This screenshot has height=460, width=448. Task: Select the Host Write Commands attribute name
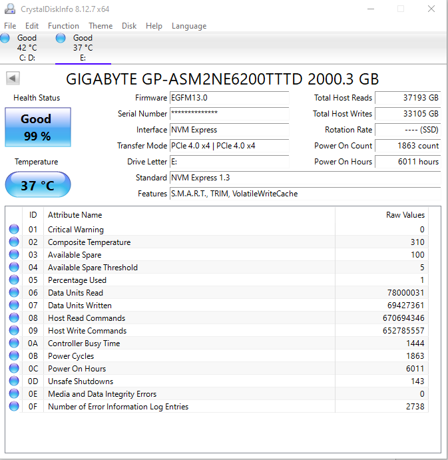pyautogui.click(x=87, y=331)
